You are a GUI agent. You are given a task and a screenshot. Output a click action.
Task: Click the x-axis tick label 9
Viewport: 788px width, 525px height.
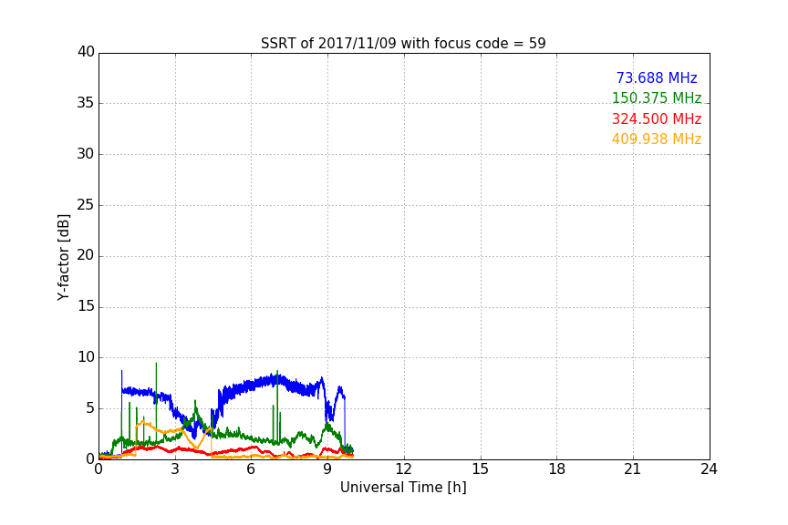[327, 469]
